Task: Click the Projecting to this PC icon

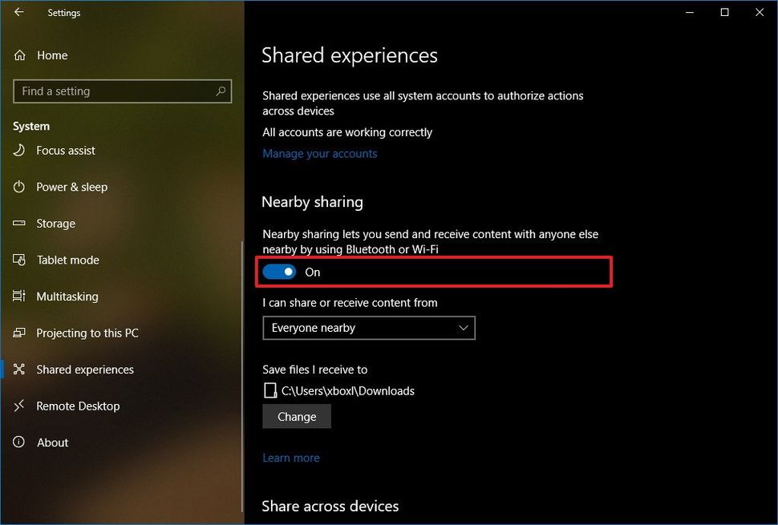Action: 19,333
